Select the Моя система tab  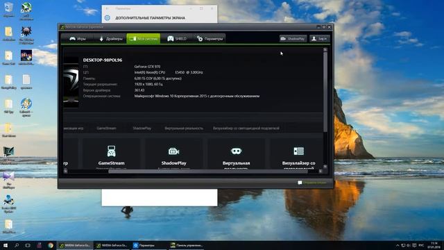144,39
